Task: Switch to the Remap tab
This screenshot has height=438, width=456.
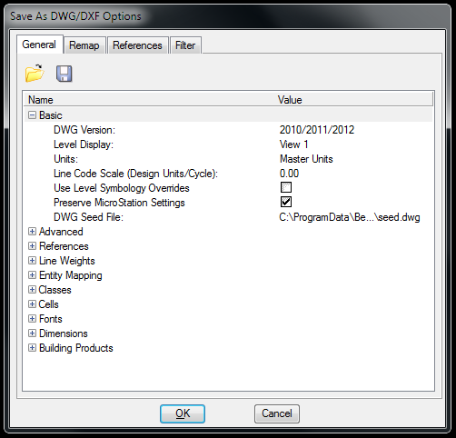Action: (x=84, y=45)
